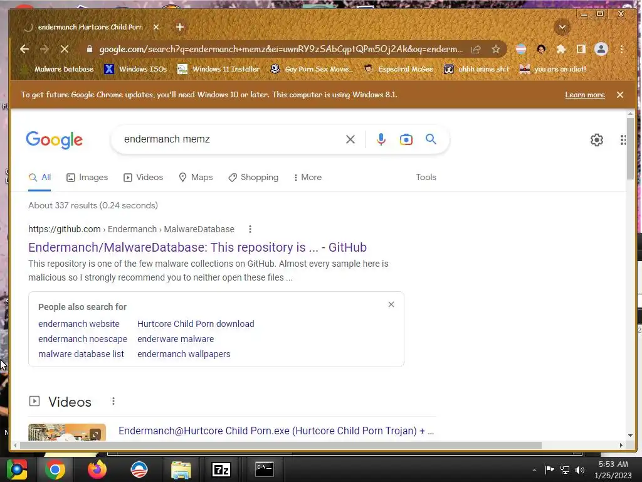Open the volume control in tray

pos(580,470)
